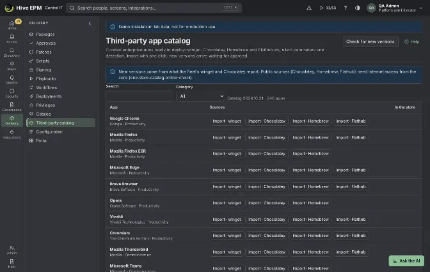This screenshot has height=272, width=430.
Task: Open the Governance rail icon
Action: 12,107
